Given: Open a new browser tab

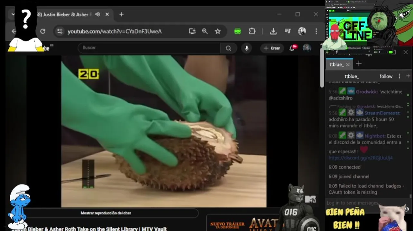Looking at the screenshot, I should pos(121,14).
